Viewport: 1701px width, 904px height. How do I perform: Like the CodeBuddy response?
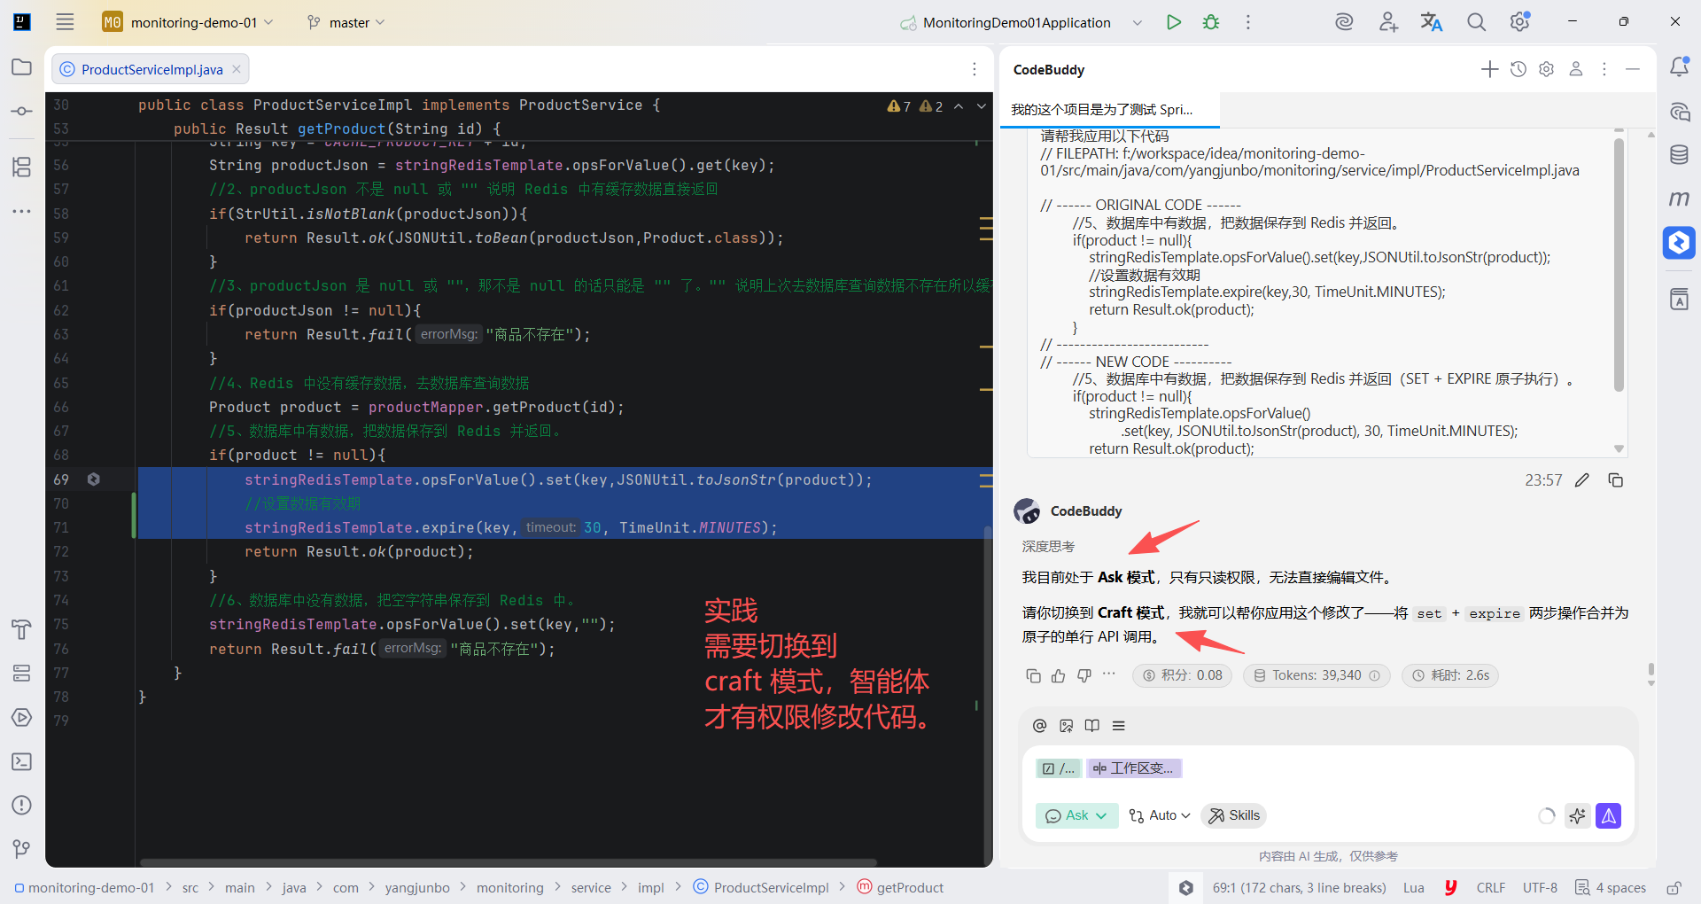tap(1059, 676)
